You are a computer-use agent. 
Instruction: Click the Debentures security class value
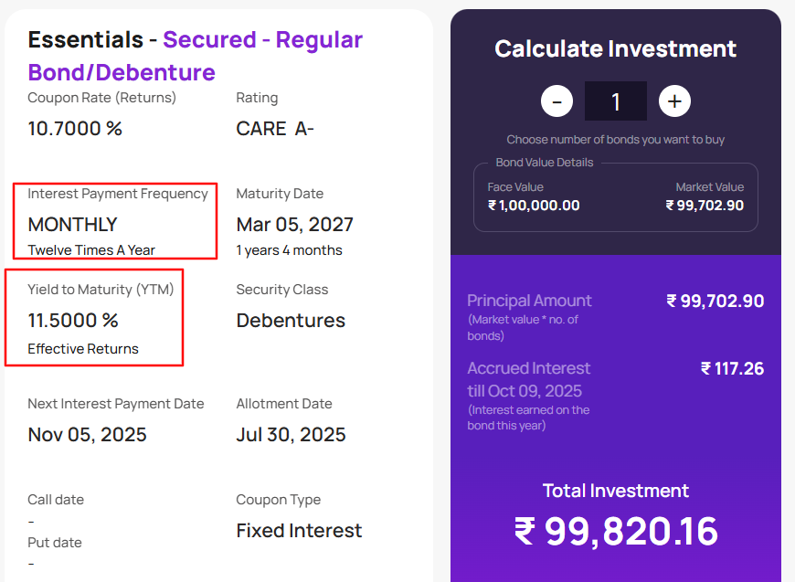[x=291, y=321]
